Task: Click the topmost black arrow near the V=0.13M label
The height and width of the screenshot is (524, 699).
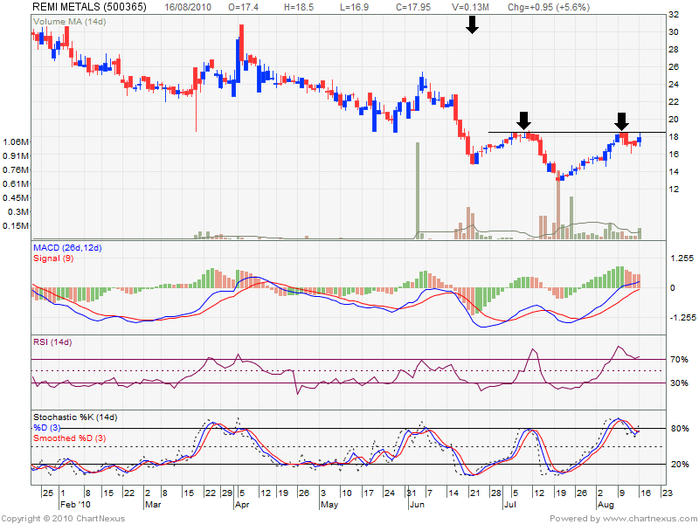Action: tap(472, 24)
